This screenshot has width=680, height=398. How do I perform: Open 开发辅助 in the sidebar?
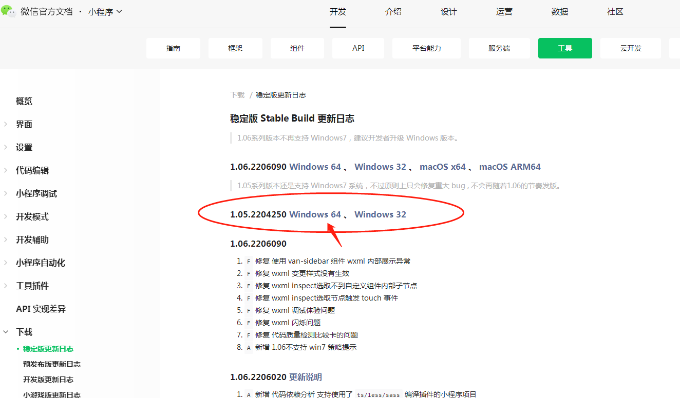coord(32,240)
